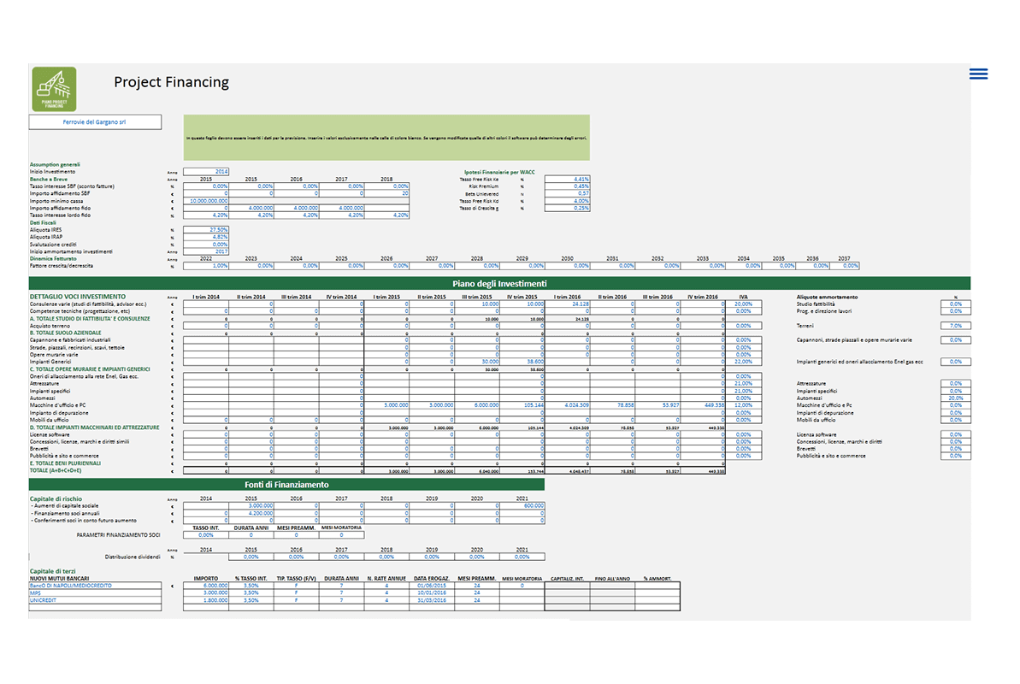This screenshot has height=684, width=1020.
Task: Select the Ferrovie del Gargano srl company field
Action: click(x=95, y=121)
